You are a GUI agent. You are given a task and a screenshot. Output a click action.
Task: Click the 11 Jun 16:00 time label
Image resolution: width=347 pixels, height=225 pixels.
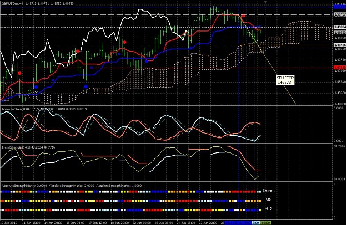pos(31,223)
